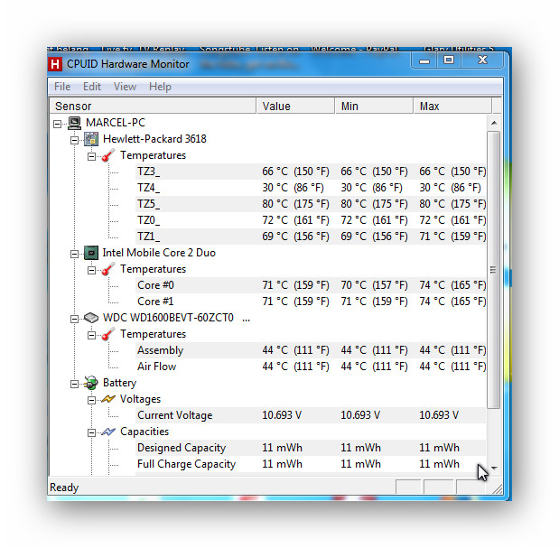559x548 pixels.
Task: Collapse the MARCEL-PC root node
Action: click(59, 123)
